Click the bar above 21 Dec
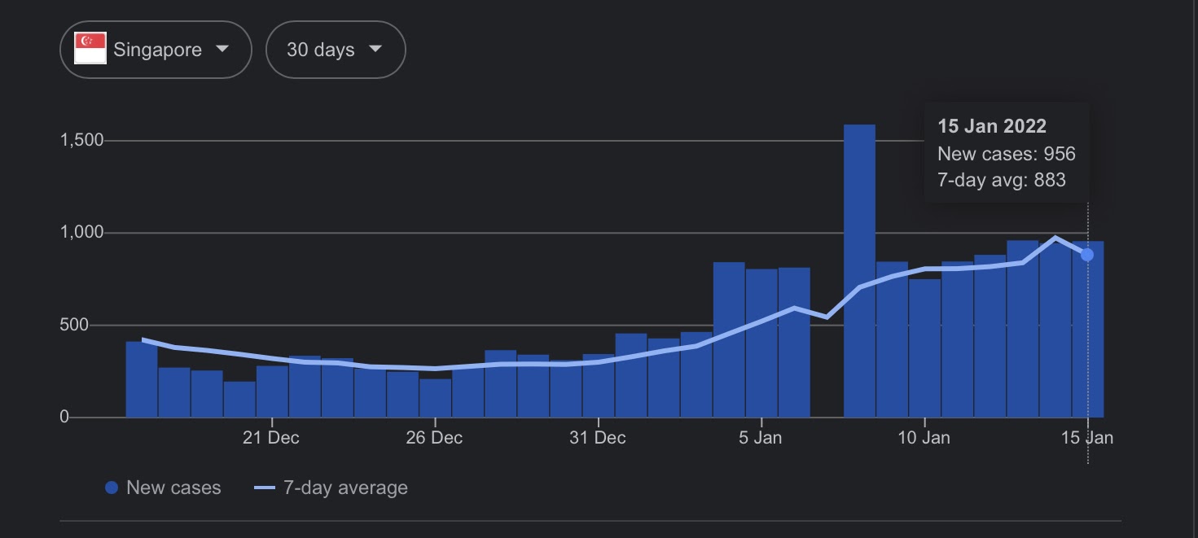Viewport: 1198px width, 538px height. point(272,391)
